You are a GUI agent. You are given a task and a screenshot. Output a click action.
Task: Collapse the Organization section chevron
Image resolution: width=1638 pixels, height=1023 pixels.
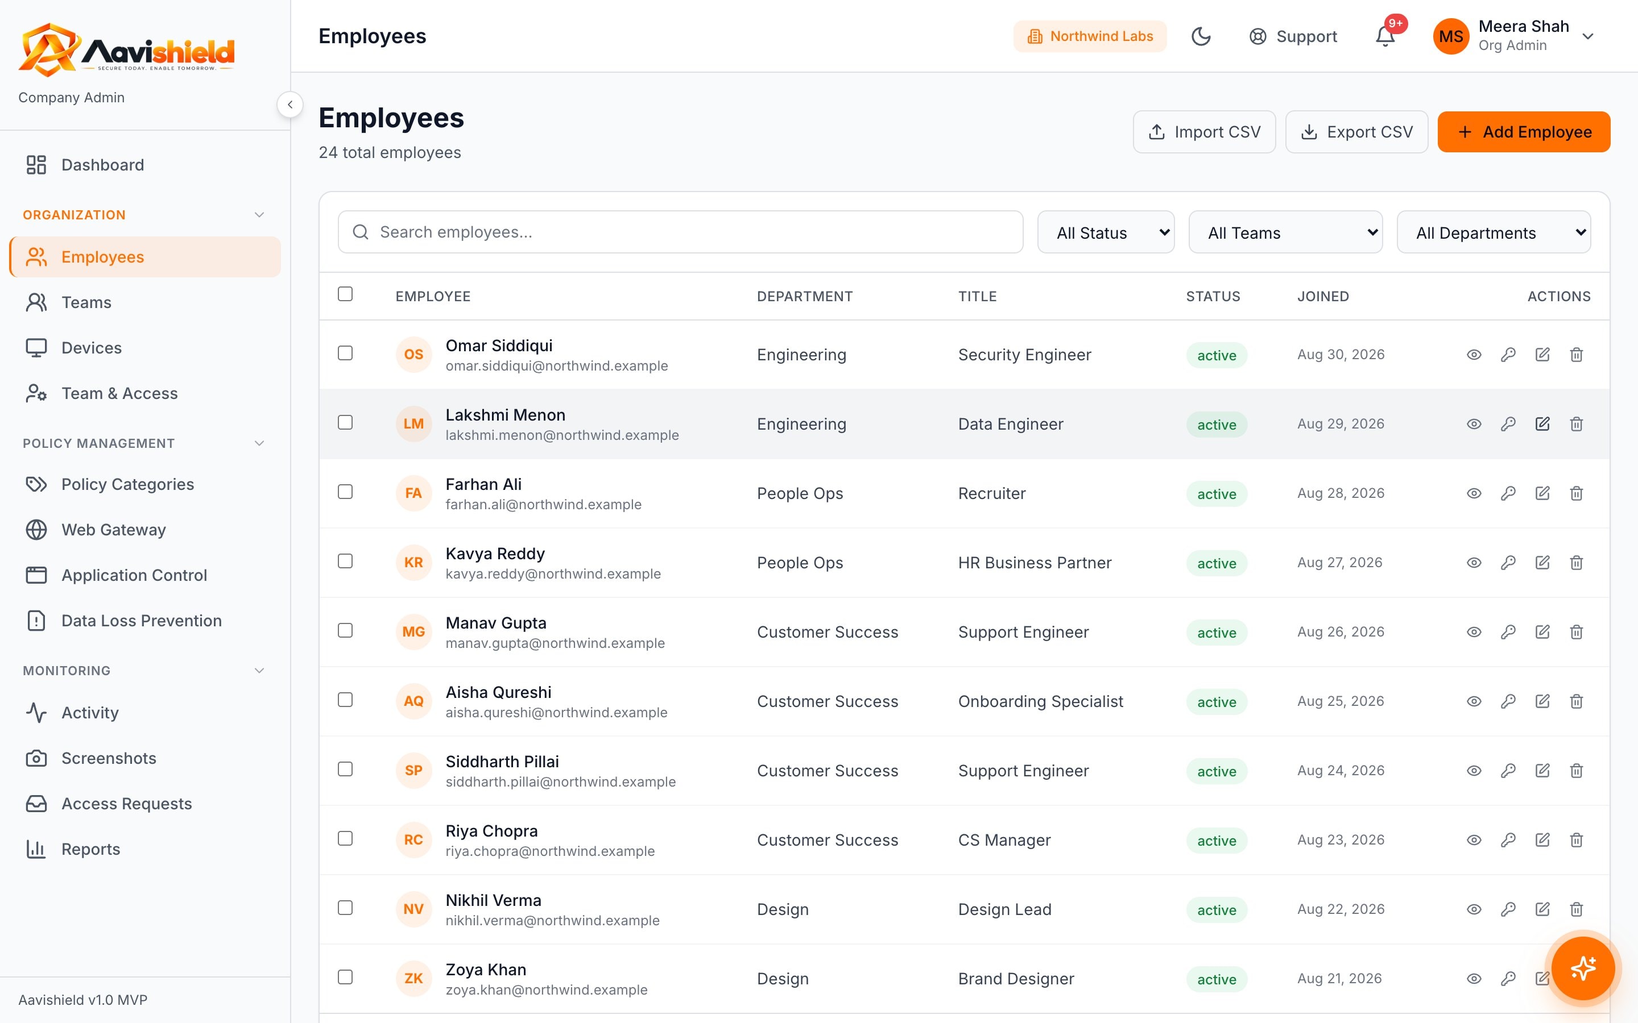259,215
